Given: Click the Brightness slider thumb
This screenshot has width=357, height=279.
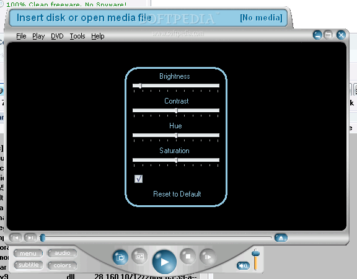Looking at the screenshot, I should [x=140, y=86].
